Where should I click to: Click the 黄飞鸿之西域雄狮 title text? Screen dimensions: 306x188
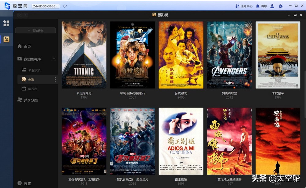click(x=229, y=179)
